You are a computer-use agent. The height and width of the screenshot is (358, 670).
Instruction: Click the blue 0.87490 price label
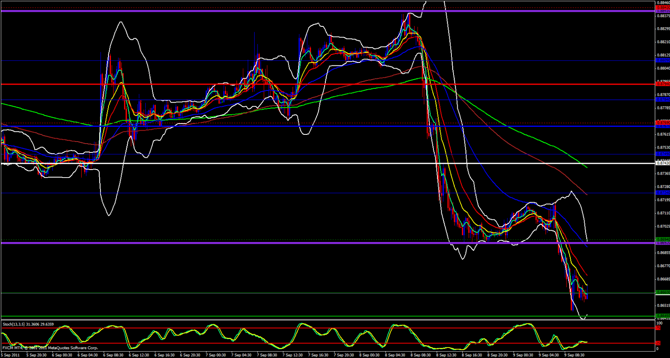coord(662,154)
